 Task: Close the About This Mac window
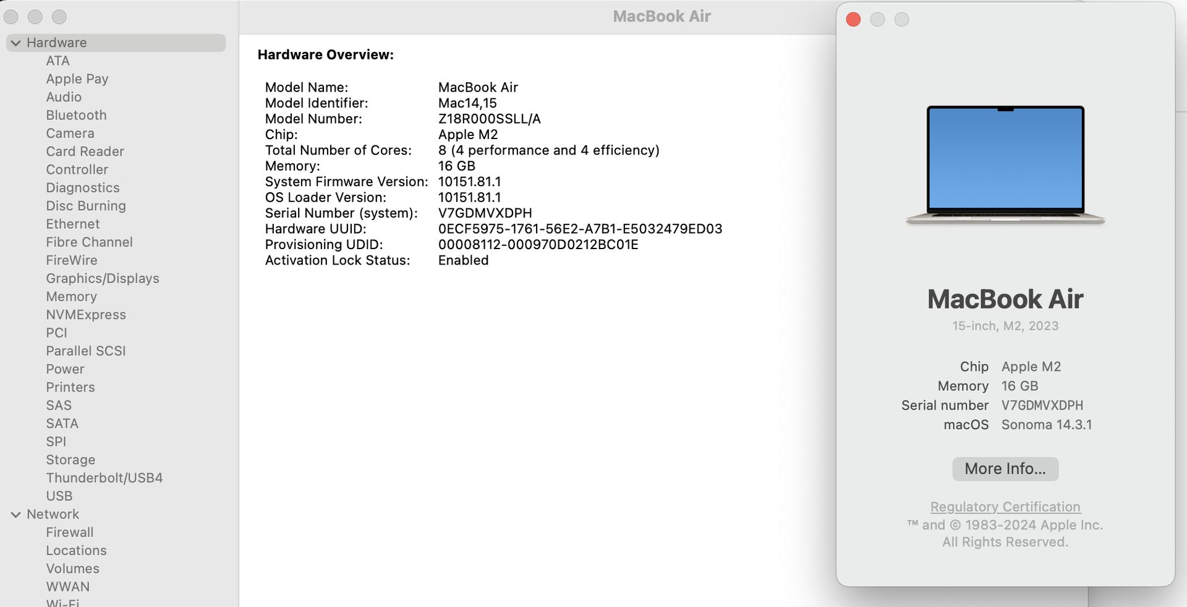tap(853, 19)
